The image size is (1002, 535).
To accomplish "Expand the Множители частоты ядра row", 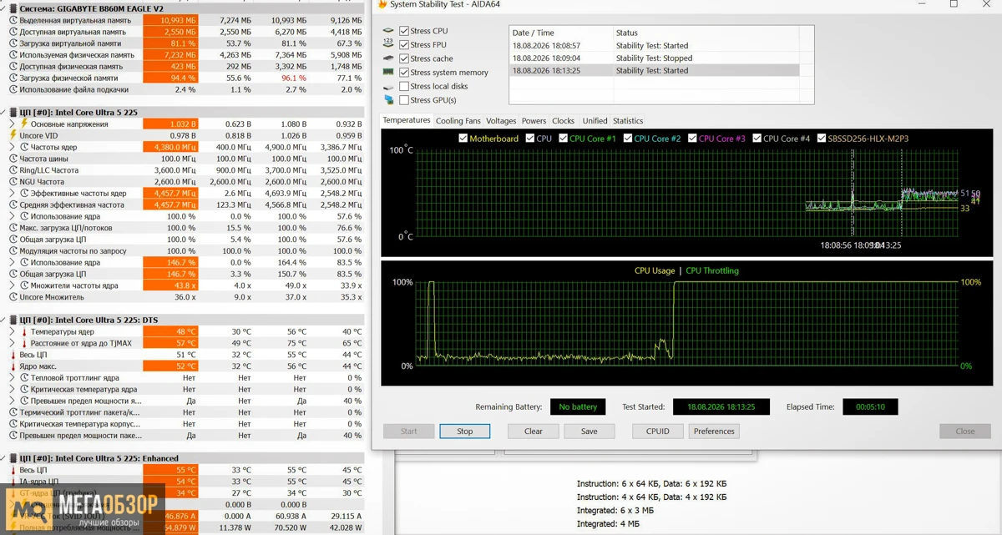I will [x=12, y=285].
